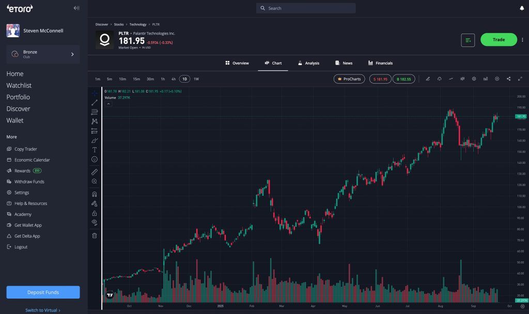Open the Watchlist page
This screenshot has width=529, height=314.
[19, 85]
